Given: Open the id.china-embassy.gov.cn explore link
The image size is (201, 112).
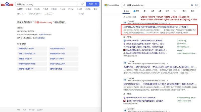Looking at the screenshot, I should coord(186,98).
